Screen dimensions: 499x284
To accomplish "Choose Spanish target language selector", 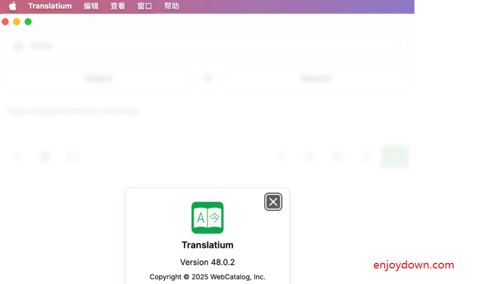I will tap(316, 78).
